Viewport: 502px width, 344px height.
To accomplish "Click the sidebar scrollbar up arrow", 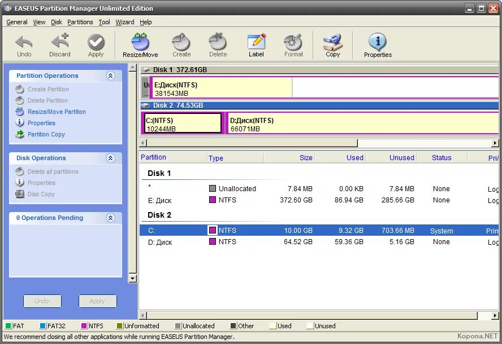I will pos(132,68).
